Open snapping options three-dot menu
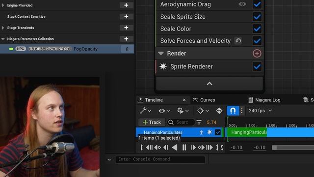Viewport: 314px width, 177px height. click(x=242, y=111)
